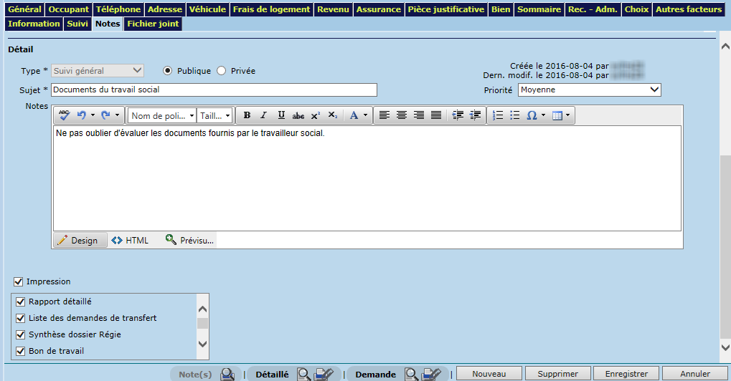Expand the font size dropdown
Screen dimensions: 731x381
pos(215,115)
